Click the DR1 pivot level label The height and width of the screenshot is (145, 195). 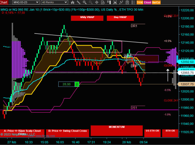pyautogui.click(x=134, y=26)
